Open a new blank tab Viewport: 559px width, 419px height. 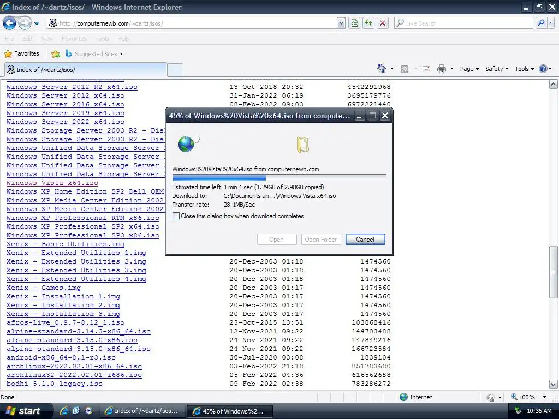point(175,70)
